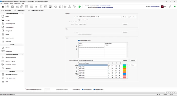Image resolution: width=177 pixels, height=96 pixels.
Task: Click Sfoglia next to File schema colori
Action: [x=125, y=60]
